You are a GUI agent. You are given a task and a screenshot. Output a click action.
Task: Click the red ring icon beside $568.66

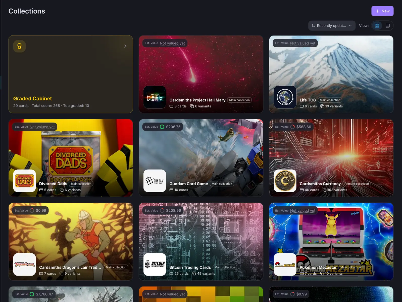click(x=292, y=127)
